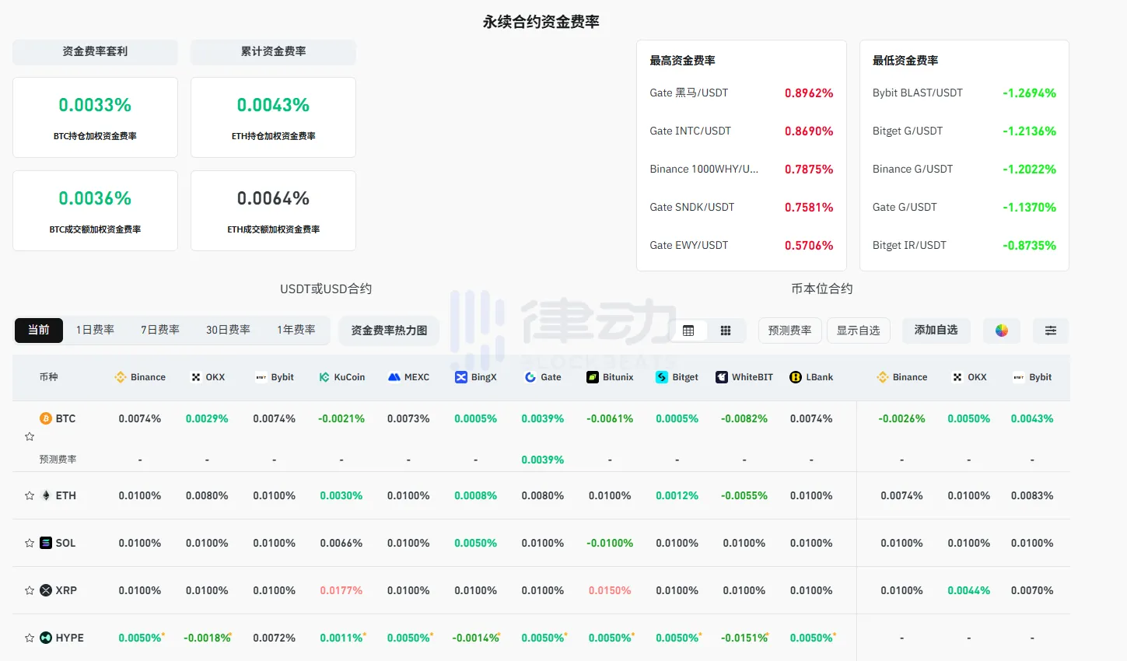Switch to the 7日费率 tab
This screenshot has height=661, width=1127.
[x=159, y=329]
